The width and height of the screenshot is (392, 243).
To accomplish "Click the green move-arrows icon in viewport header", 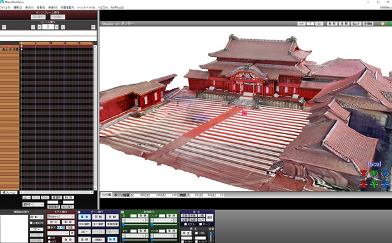I will (388, 24).
